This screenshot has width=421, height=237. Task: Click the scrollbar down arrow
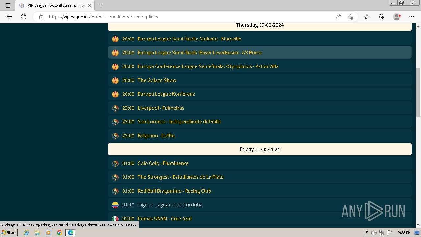[x=418, y=225]
